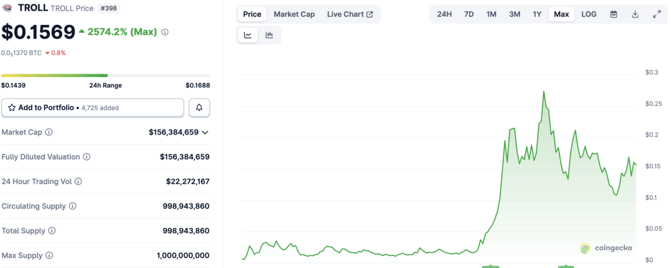The image size is (671, 268).
Task: Click info icon next to Max Supply
Action: pos(49,255)
